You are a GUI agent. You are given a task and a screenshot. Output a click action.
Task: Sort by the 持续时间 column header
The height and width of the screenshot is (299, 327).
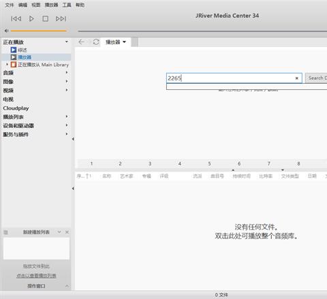[x=242, y=176]
